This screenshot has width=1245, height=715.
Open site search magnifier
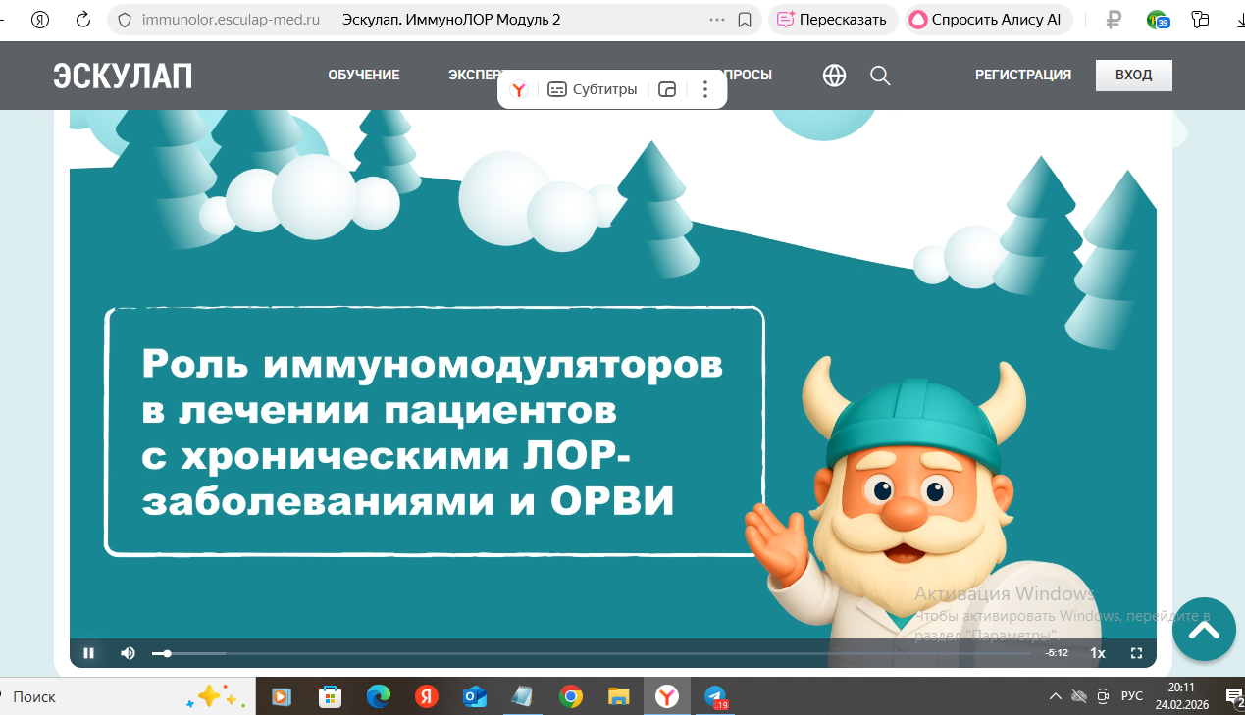(x=880, y=76)
